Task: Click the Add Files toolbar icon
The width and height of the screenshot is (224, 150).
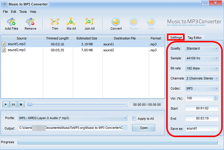Action: (11, 22)
